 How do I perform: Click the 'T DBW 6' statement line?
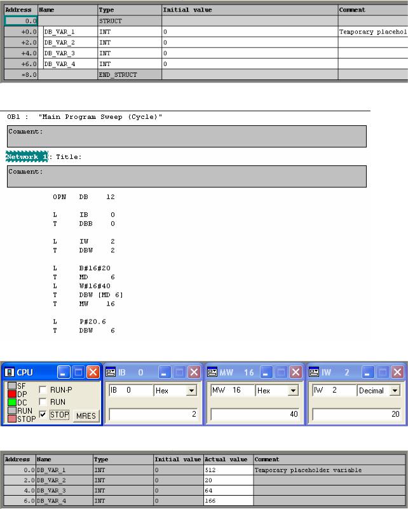pyautogui.click(x=84, y=330)
